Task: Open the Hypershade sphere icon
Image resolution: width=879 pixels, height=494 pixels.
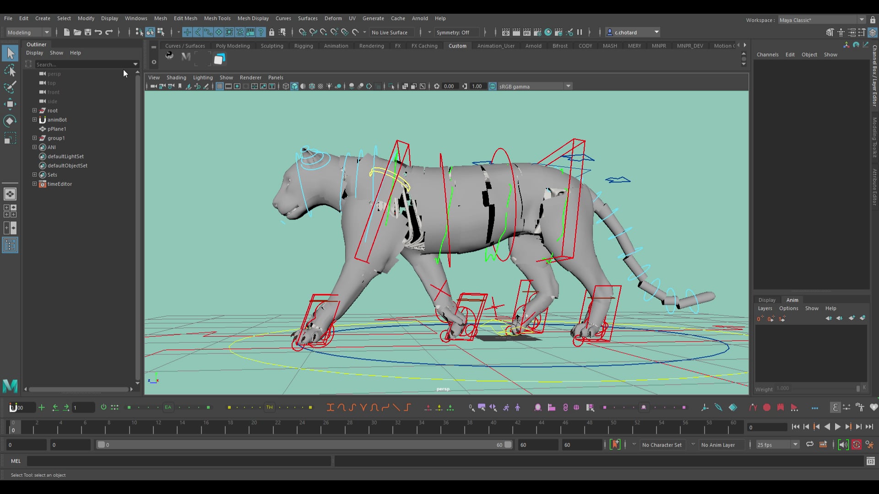Action: (x=548, y=32)
